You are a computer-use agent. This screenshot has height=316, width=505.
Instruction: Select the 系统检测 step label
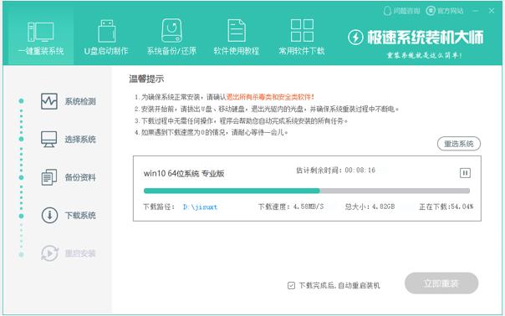[x=80, y=101]
